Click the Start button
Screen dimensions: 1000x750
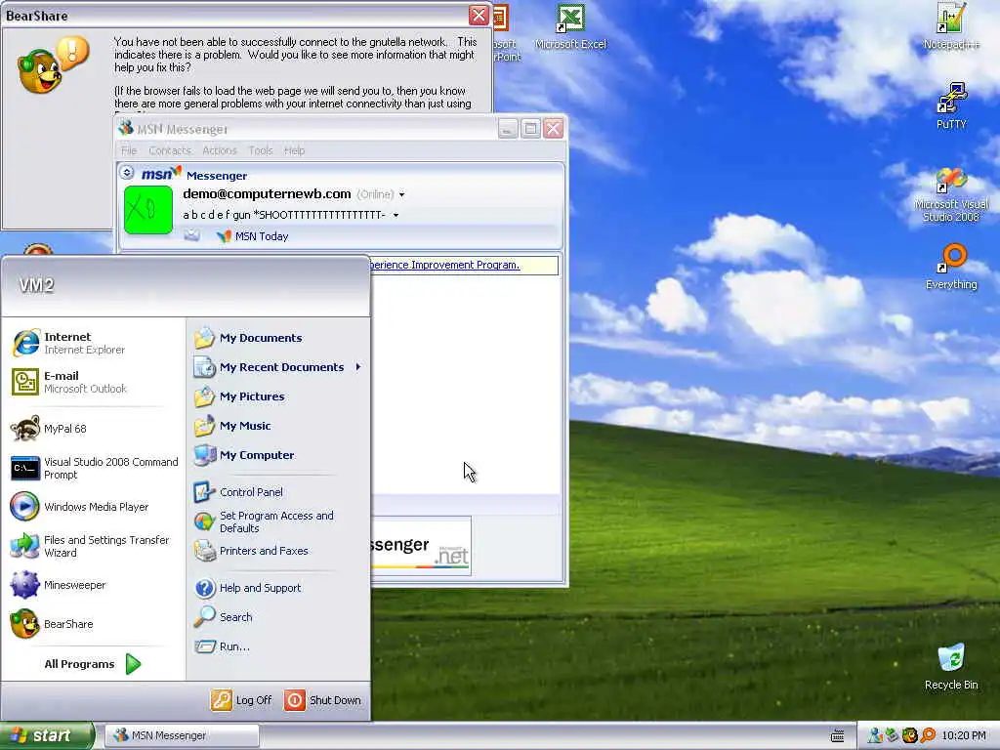[47, 735]
